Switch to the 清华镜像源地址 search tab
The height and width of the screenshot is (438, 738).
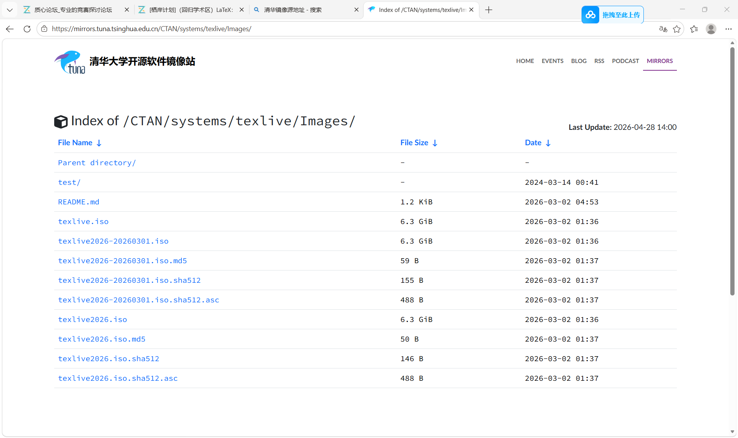tap(293, 10)
